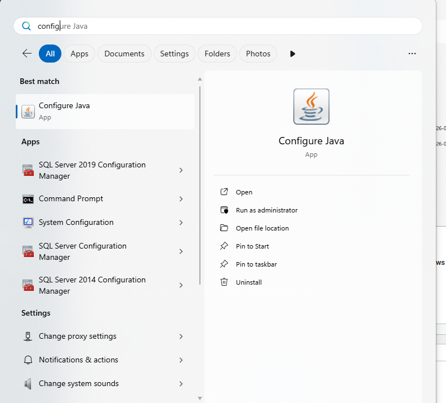446x403 pixels.
Task: Select Command Prompt result text
Action: (x=71, y=198)
